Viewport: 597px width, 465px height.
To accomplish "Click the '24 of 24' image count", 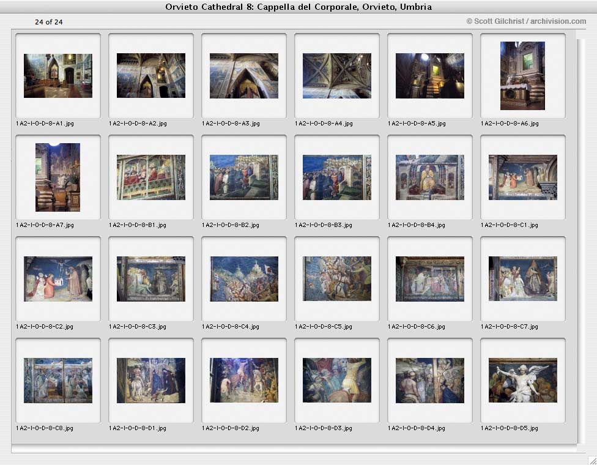I will 49,22.
